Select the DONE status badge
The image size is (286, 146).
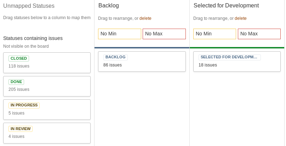16,82
